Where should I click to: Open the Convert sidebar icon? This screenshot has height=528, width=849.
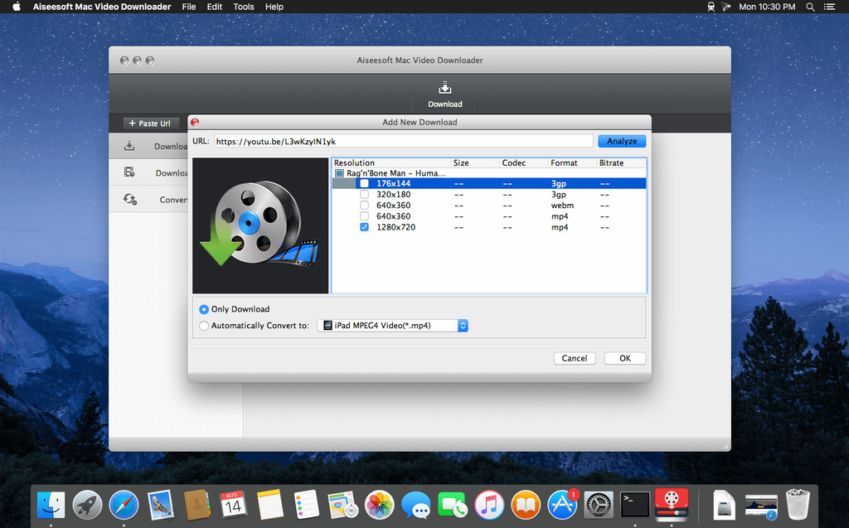click(x=129, y=199)
